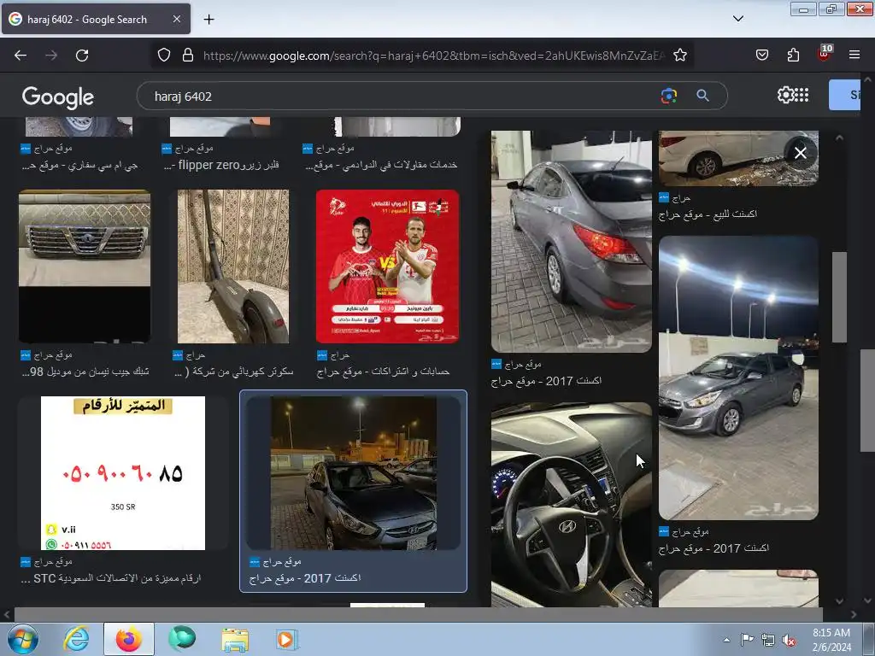875x656 pixels.
Task: Open the red football match poster thumbnail
Action: click(387, 266)
